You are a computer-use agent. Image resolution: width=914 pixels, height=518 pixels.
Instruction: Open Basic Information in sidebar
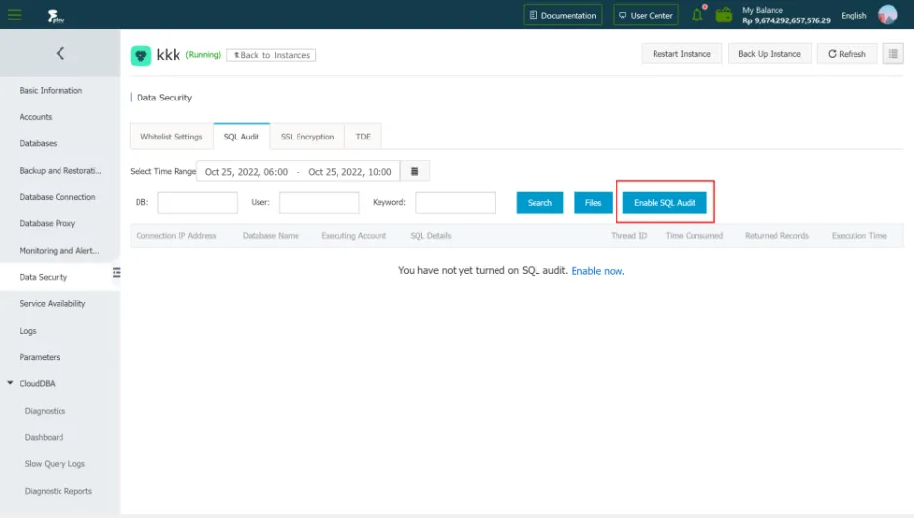51,91
